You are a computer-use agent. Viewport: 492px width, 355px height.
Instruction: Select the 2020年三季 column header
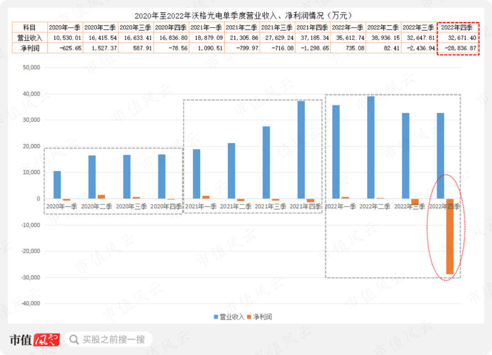[x=136, y=27]
